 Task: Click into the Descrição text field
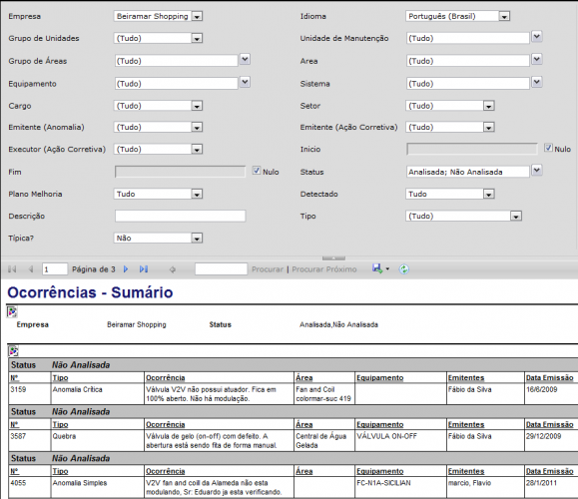(x=181, y=216)
